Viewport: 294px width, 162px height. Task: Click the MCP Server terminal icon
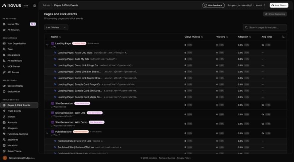(4, 66)
